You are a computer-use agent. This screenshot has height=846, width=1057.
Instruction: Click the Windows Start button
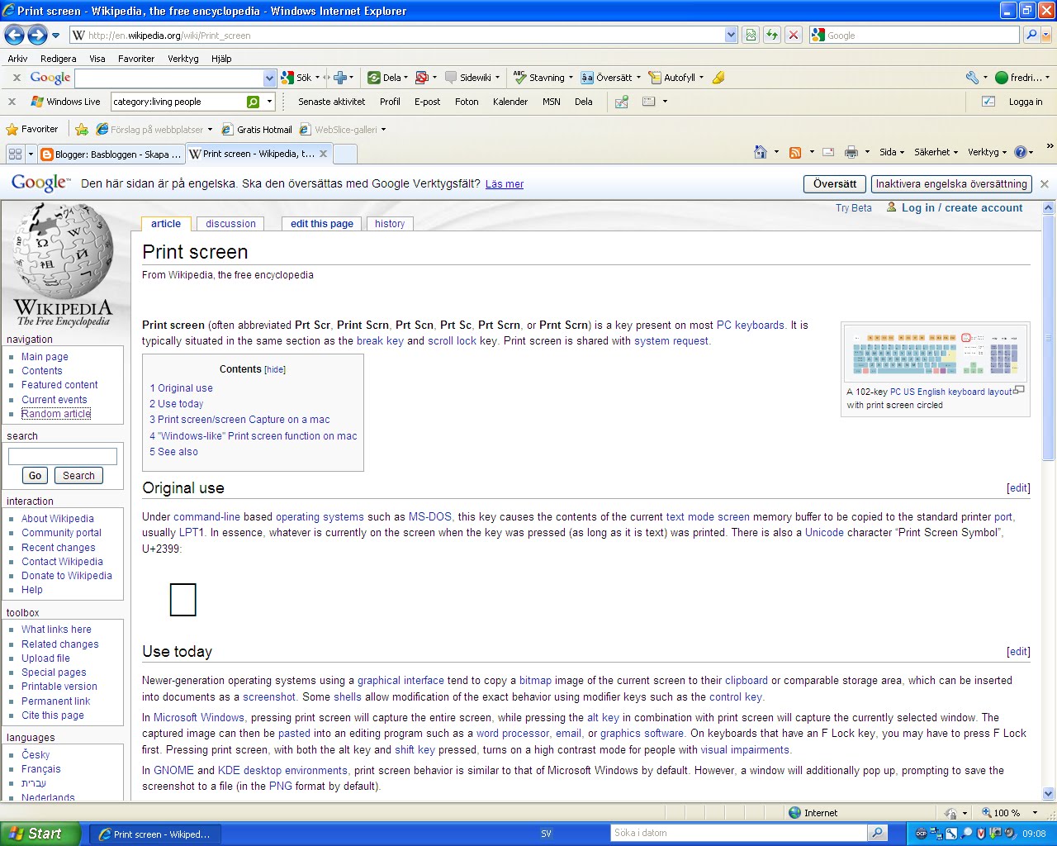pyautogui.click(x=40, y=834)
